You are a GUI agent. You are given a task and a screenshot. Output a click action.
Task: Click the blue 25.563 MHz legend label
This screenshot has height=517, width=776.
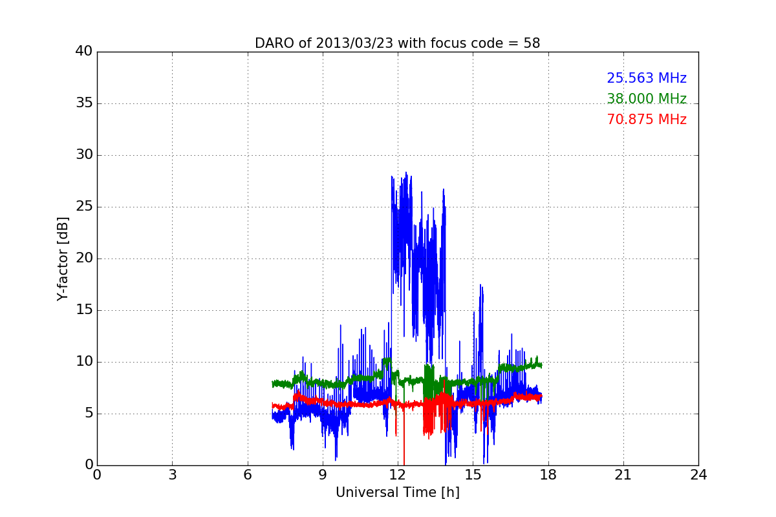(x=647, y=78)
